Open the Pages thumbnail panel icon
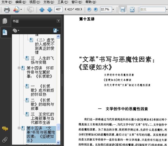168x146 pixels. click(x=5, y=21)
